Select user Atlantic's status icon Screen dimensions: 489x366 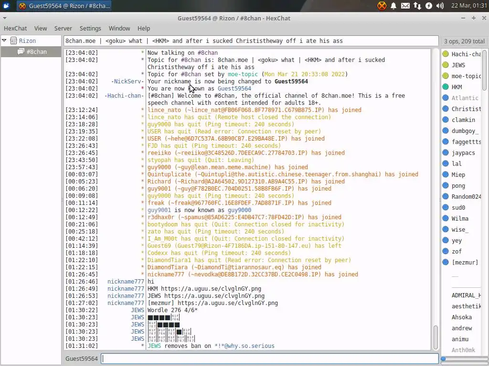pos(446,98)
